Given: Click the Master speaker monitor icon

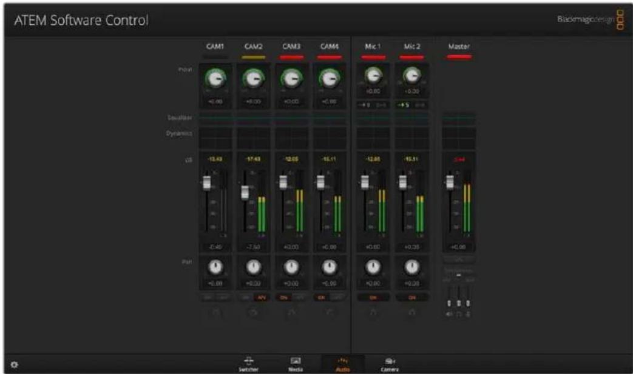Looking at the screenshot, I should pos(449,314).
